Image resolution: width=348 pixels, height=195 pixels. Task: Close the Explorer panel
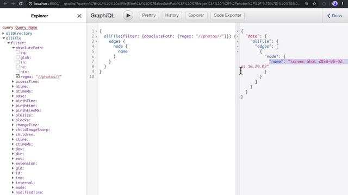tap(79, 16)
